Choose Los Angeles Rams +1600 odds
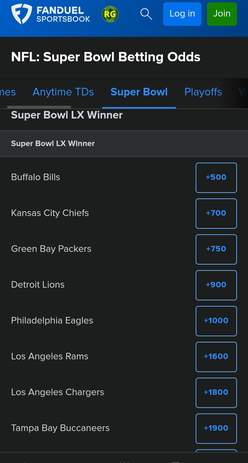248x463 pixels. point(216,357)
